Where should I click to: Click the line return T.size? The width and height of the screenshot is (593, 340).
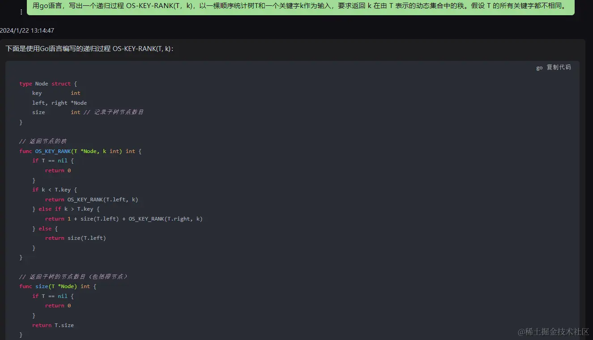click(x=53, y=325)
